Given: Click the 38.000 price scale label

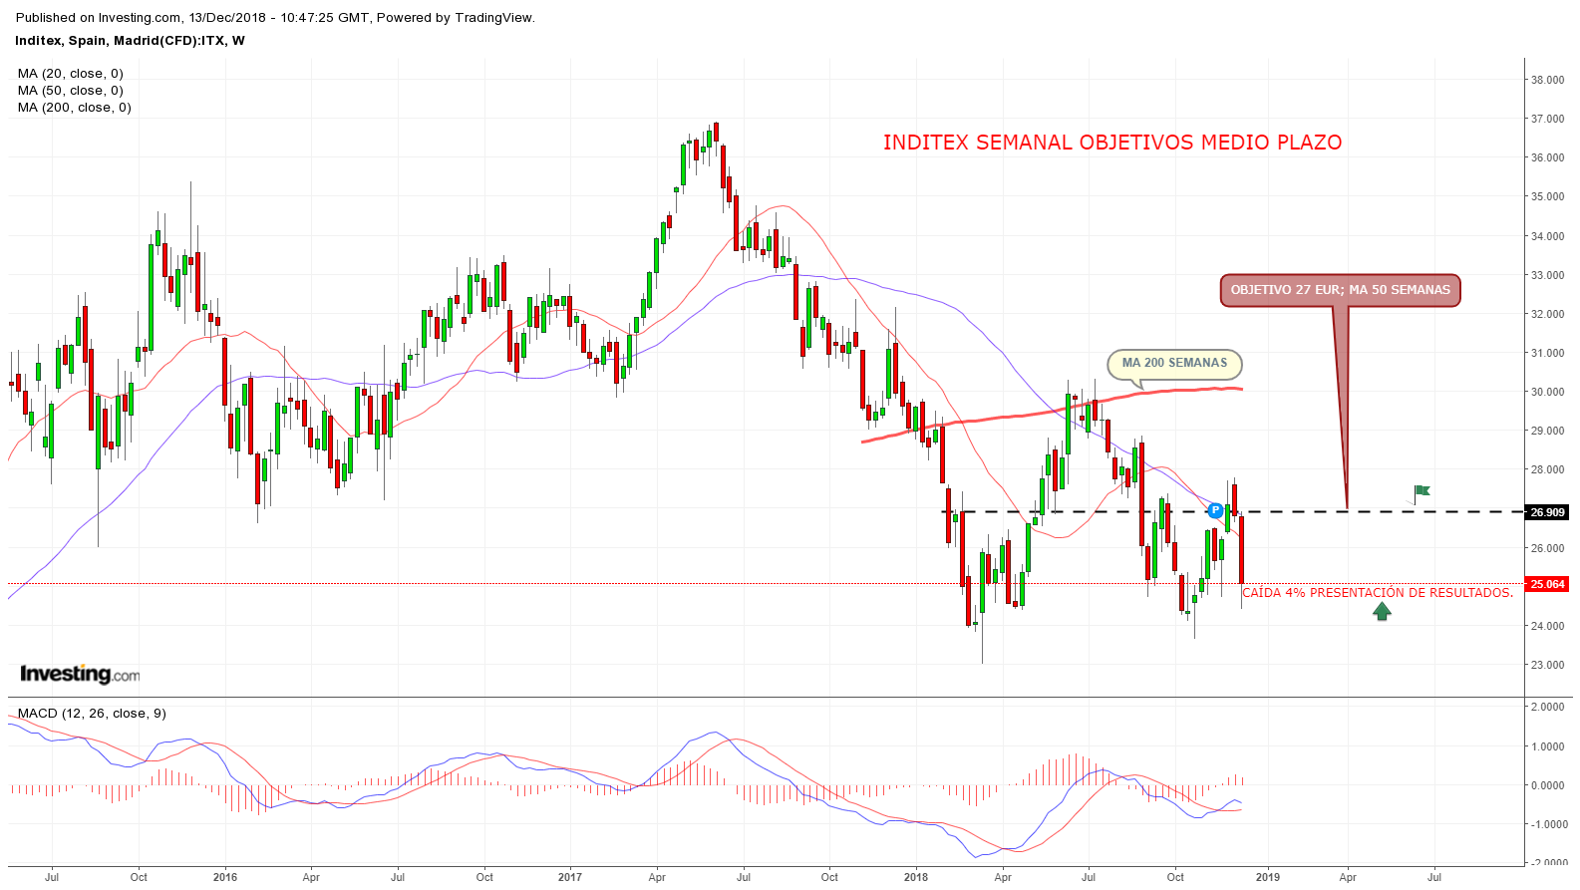Looking at the screenshot, I should pos(1548,80).
